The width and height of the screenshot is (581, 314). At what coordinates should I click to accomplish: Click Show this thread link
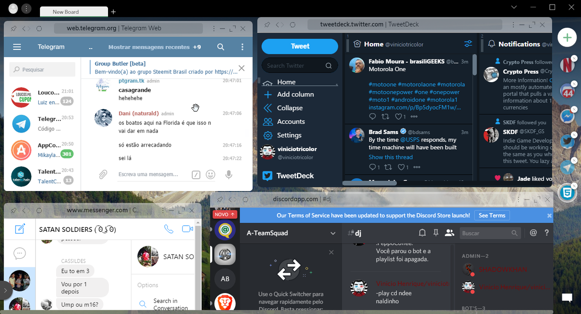tap(391, 157)
